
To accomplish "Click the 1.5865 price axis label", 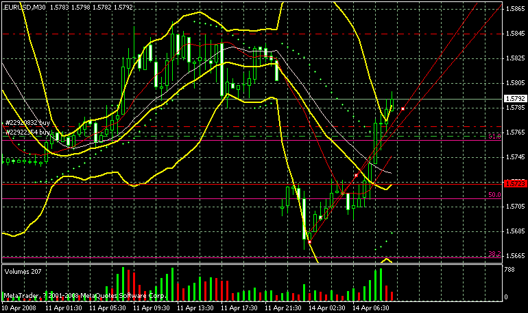I will 516,9.
